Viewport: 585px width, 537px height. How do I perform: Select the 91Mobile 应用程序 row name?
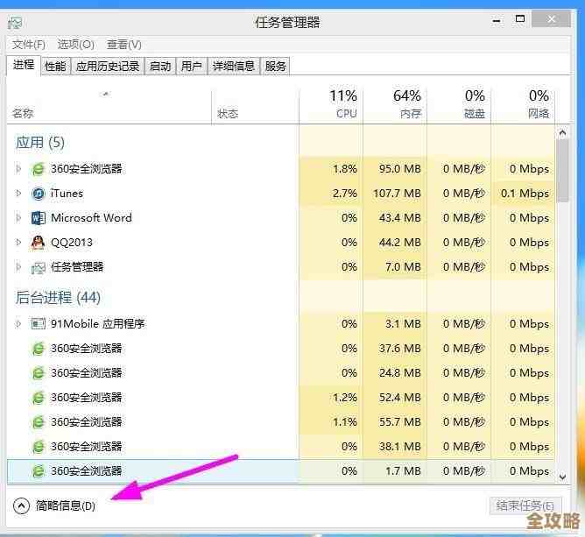[98, 323]
